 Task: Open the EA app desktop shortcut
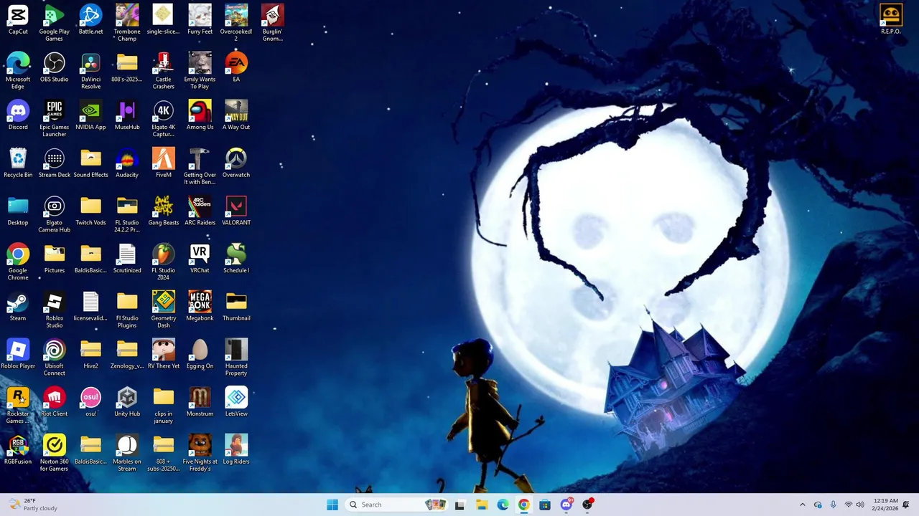coord(236,68)
